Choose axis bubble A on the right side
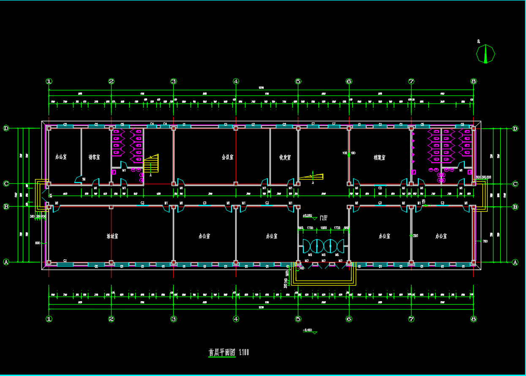This screenshot has height=376, width=526. coord(515,262)
